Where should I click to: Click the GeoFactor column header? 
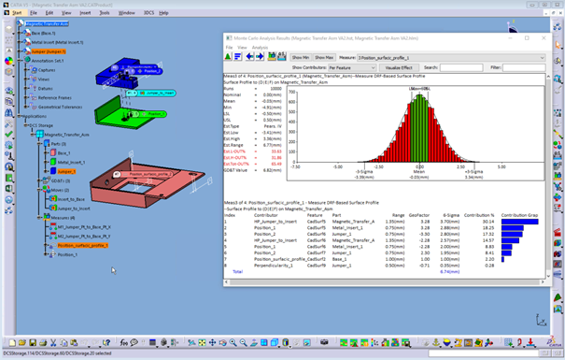pos(419,215)
